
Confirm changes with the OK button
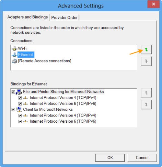[110, 158]
